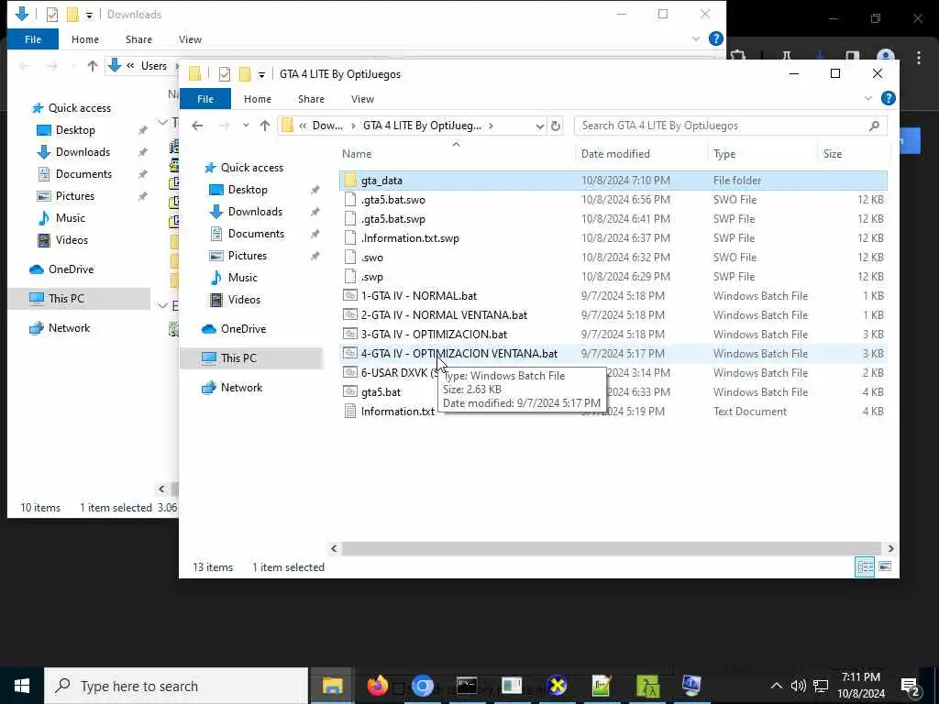The image size is (939, 704).
Task: Open Network in GTA 4 LITE navigation pane
Action: tap(241, 388)
